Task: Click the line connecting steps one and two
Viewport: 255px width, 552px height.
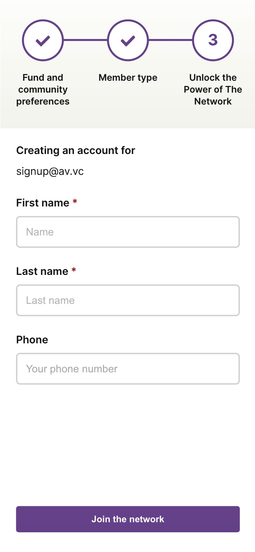Action: 85,40
